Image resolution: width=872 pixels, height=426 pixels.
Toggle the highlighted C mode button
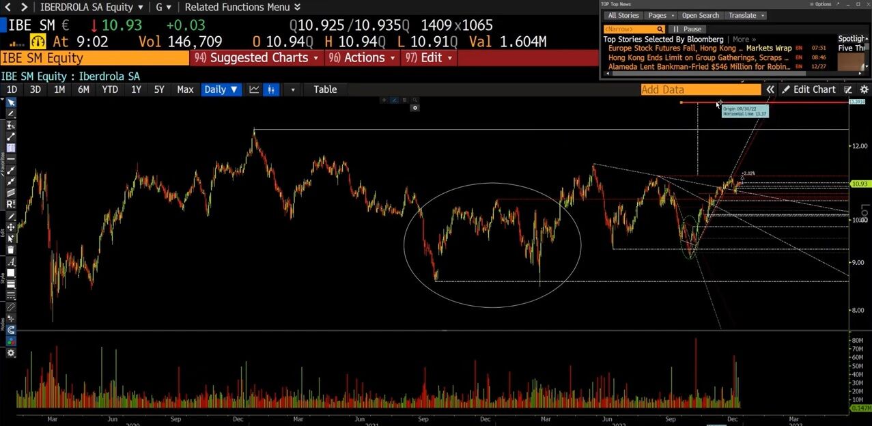point(11,329)
